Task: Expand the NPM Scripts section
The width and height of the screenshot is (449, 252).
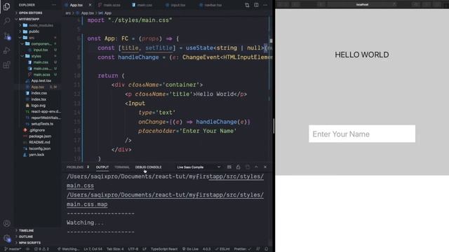Action: click(x=29, y=243)
